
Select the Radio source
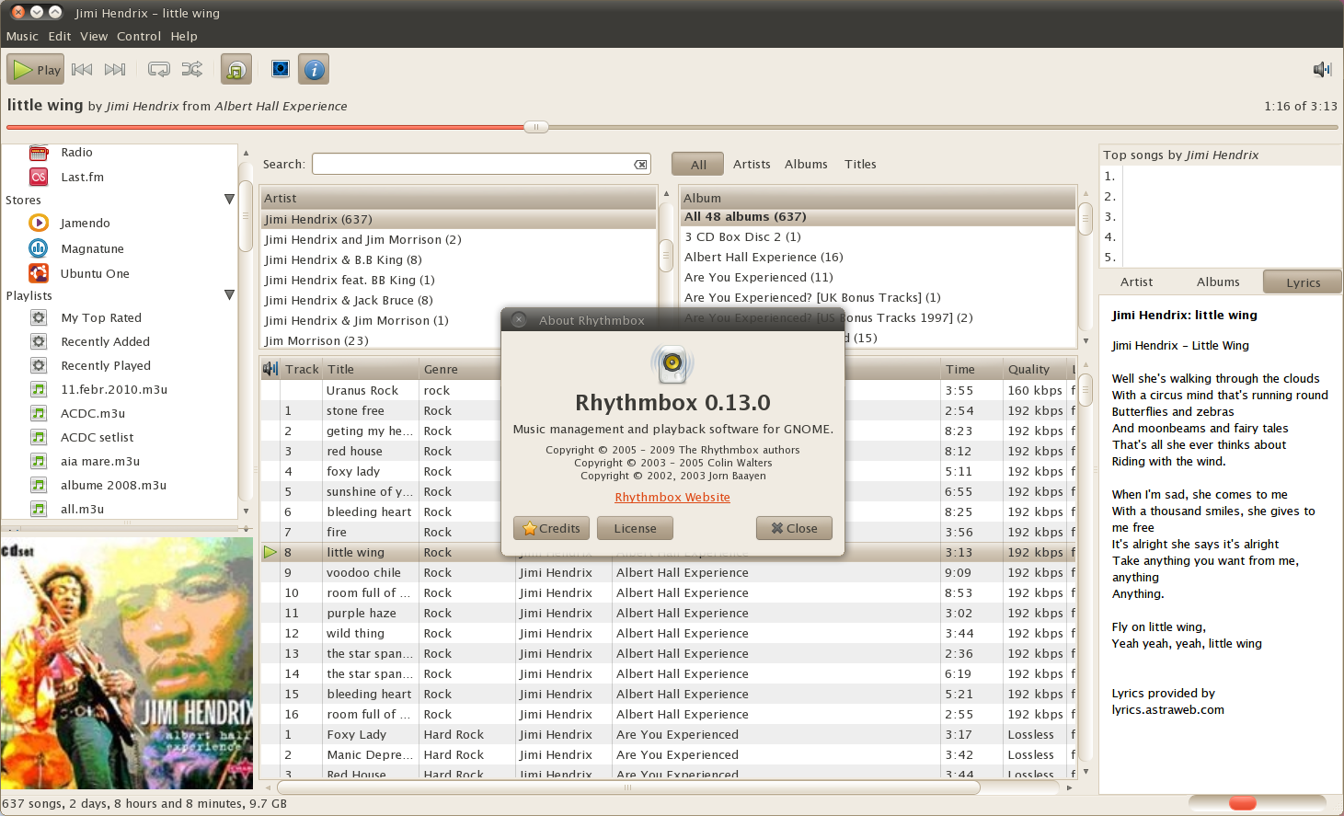pos(75,153)
